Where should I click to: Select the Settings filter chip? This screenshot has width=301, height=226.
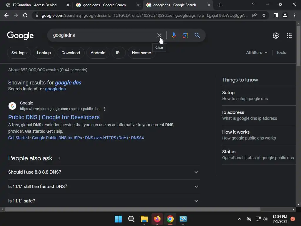point(19,53)
